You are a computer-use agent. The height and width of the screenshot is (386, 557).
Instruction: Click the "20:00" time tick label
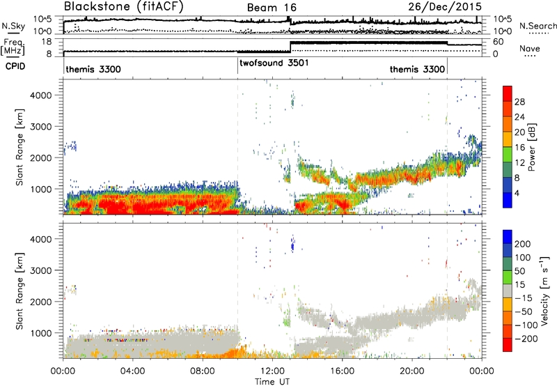[411, 371]
